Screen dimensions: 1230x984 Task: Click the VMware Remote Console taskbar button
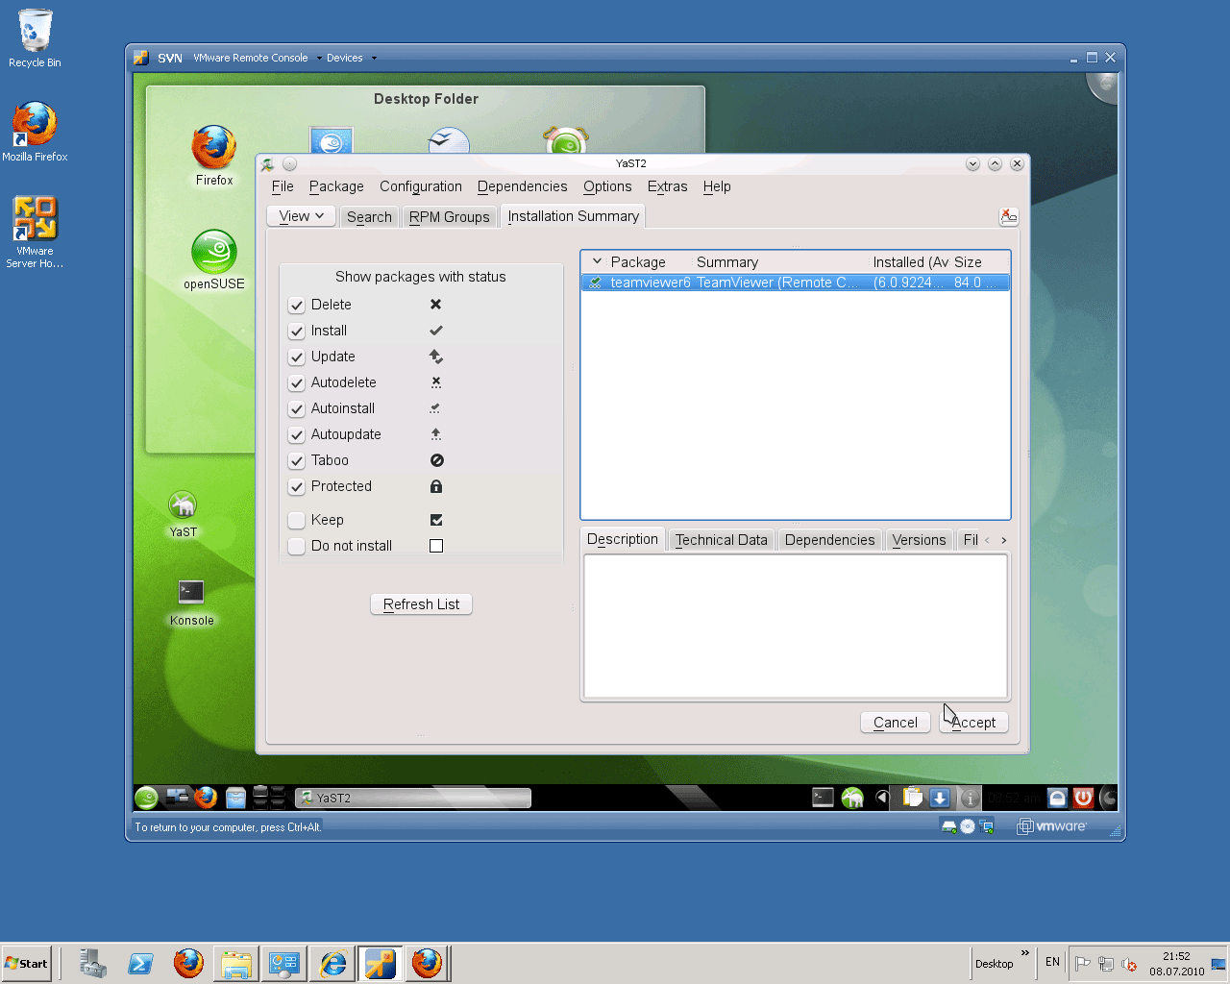tap(381, 963)
